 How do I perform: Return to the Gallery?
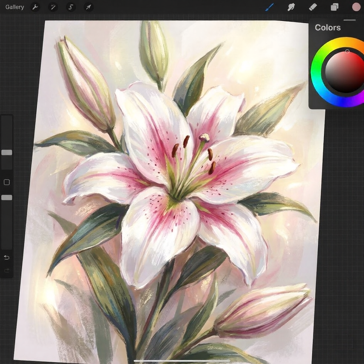click(x=14, y=7)
